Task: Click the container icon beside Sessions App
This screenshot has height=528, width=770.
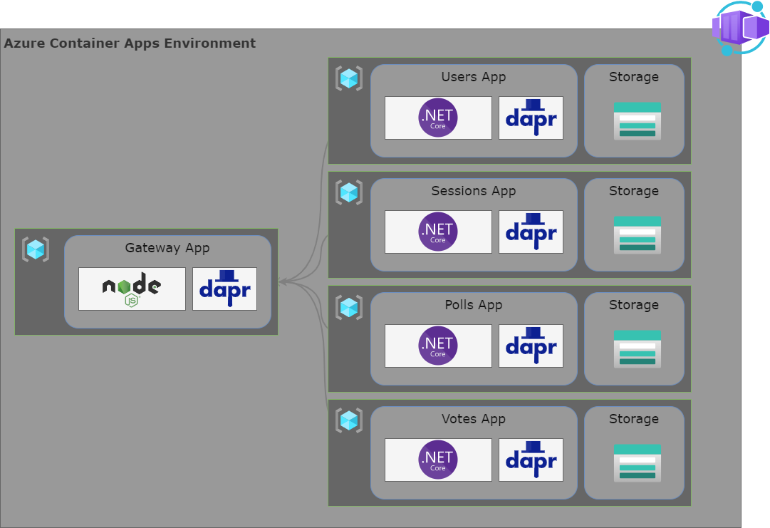Action: [349, 192]
